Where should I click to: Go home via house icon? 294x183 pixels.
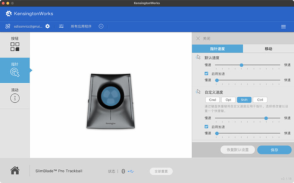(15, 171)
